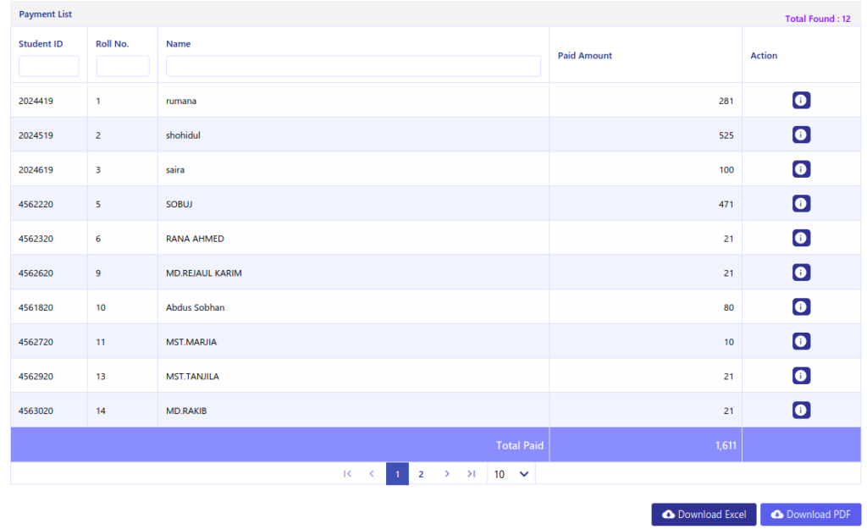Click the name rumana
The height and width of the screenshot is (529, 867).
(x=181, y=101)
